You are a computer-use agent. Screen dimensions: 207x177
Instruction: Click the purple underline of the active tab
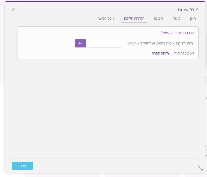coord(134,22)
